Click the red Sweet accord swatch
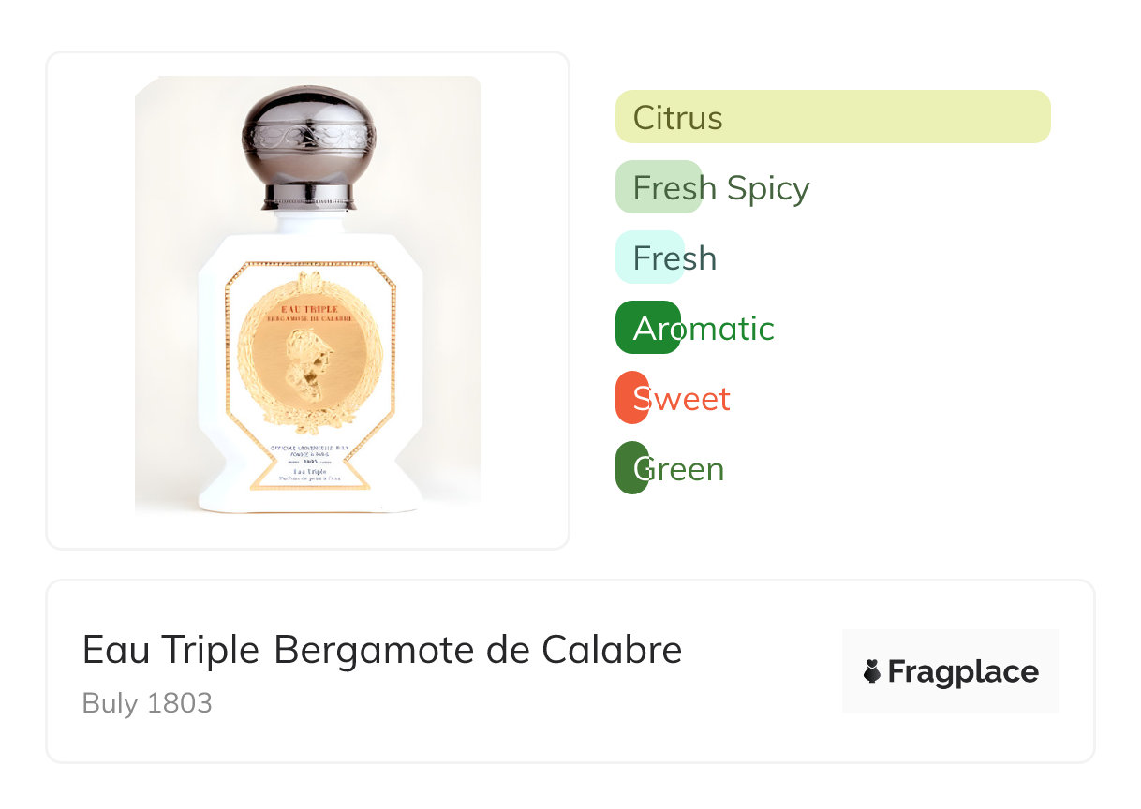 tap(631, 398)
